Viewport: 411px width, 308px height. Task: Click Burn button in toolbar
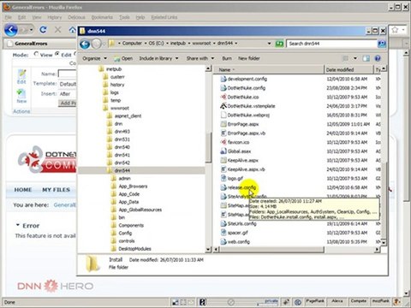(227, 58)
